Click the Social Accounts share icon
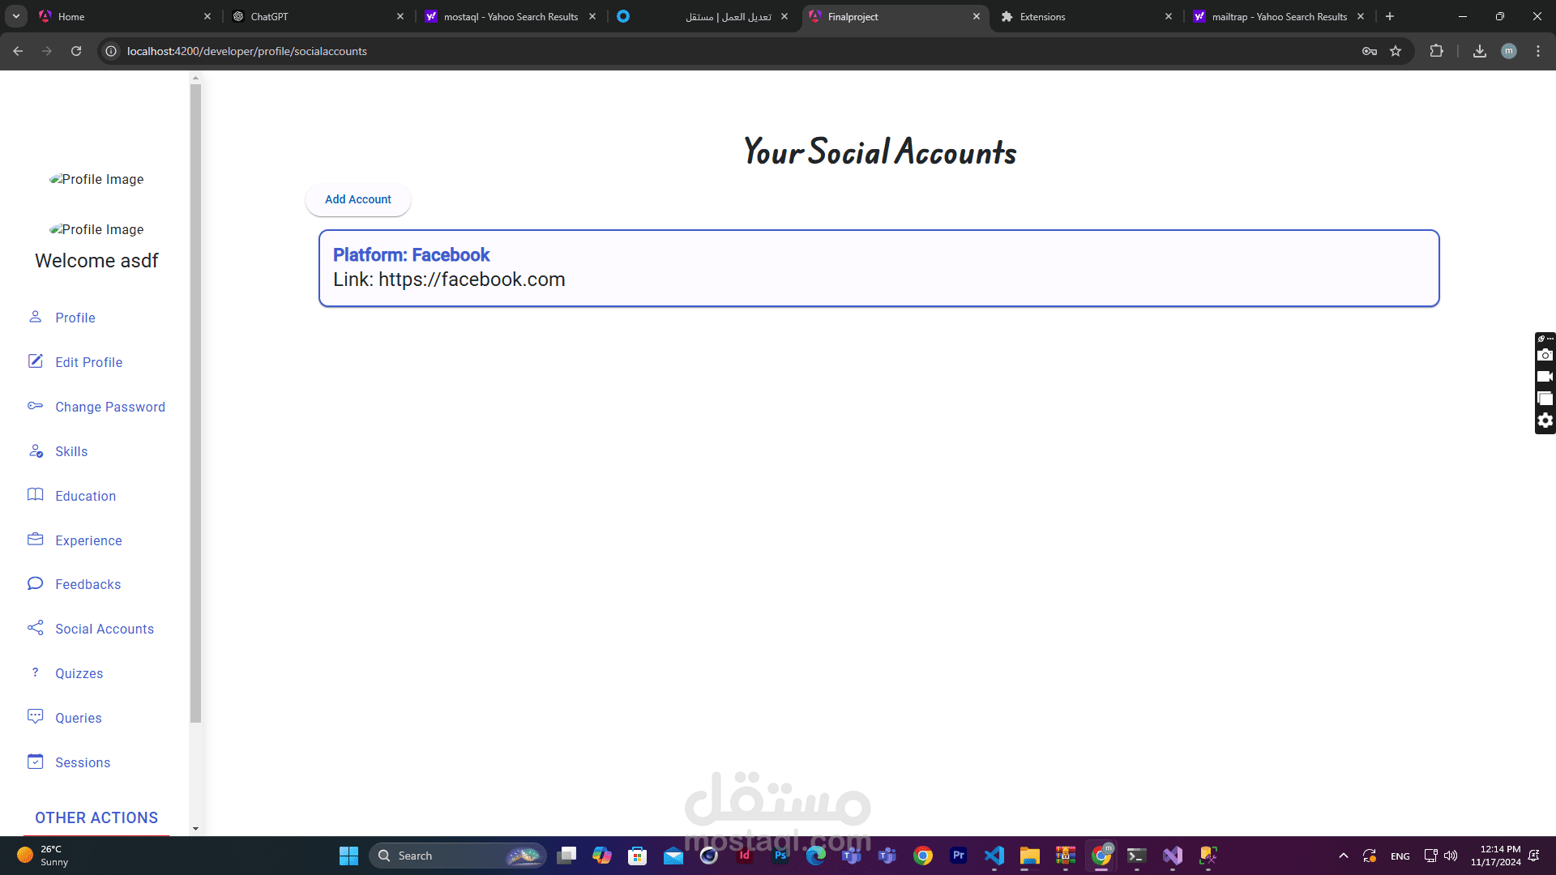1556x875 pixels. tap(35, 628)
